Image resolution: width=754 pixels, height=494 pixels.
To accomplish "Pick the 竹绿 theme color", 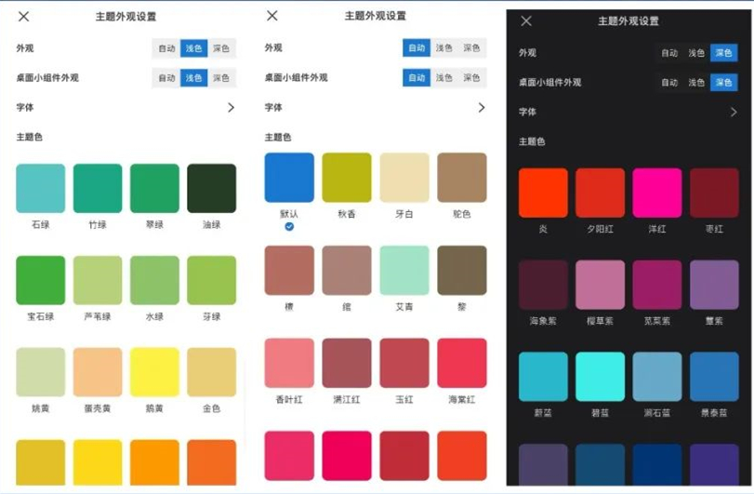I will [98, 188].
